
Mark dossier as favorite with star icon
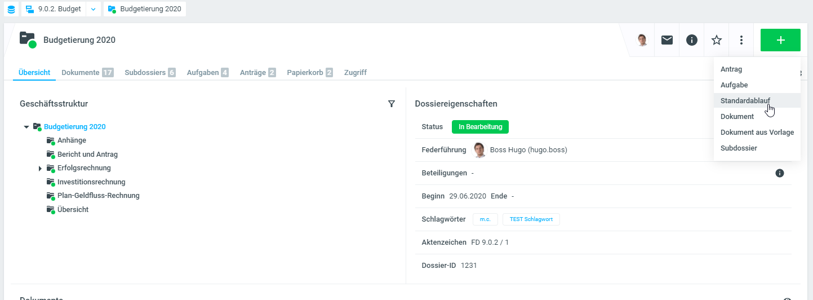click(x=717, y=40)
